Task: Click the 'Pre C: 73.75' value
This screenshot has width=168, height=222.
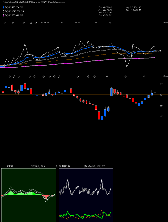Action: pos(105,15)
